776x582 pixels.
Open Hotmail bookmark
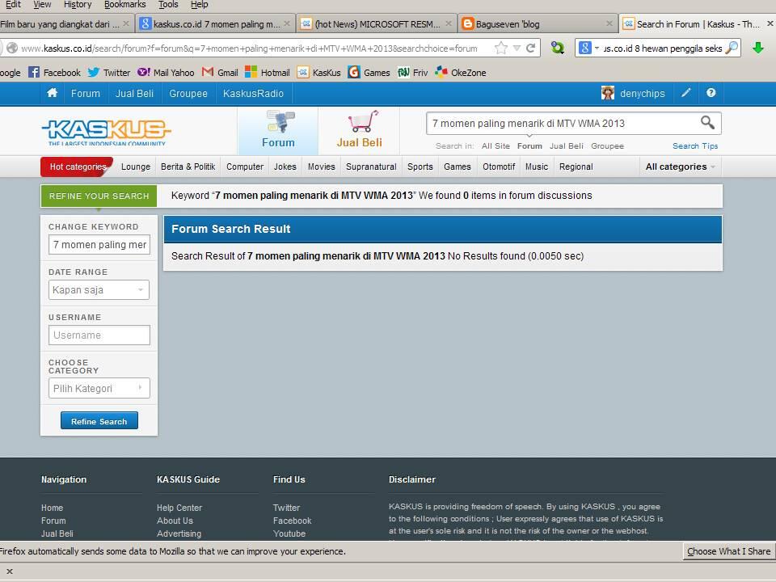click(268, 72)
